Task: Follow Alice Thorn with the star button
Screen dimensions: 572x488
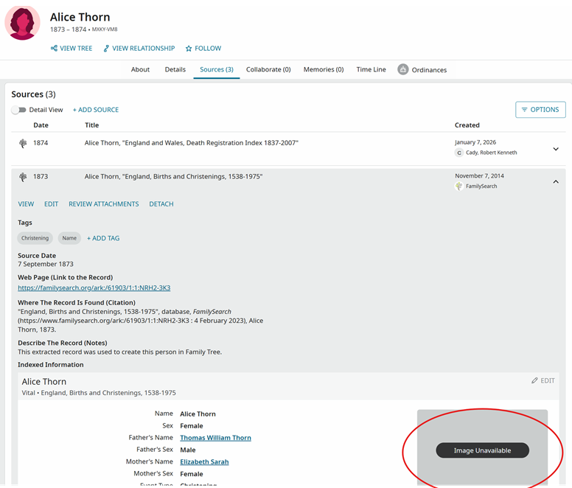Action: coord(203,48)
